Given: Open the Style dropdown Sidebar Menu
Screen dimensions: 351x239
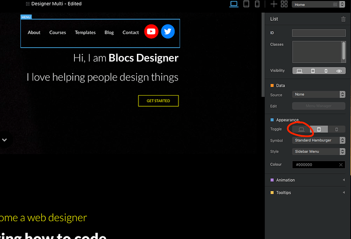Looking at the screenshot, I should tap(319, 152).
